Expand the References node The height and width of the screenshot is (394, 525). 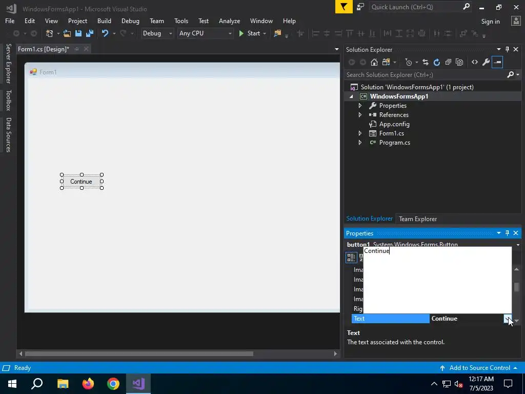click(360, 115)
